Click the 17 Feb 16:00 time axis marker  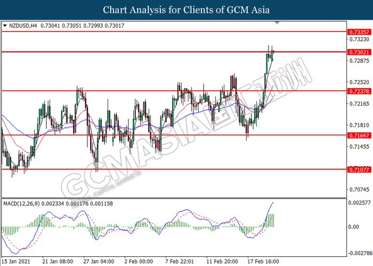(263, 262)
